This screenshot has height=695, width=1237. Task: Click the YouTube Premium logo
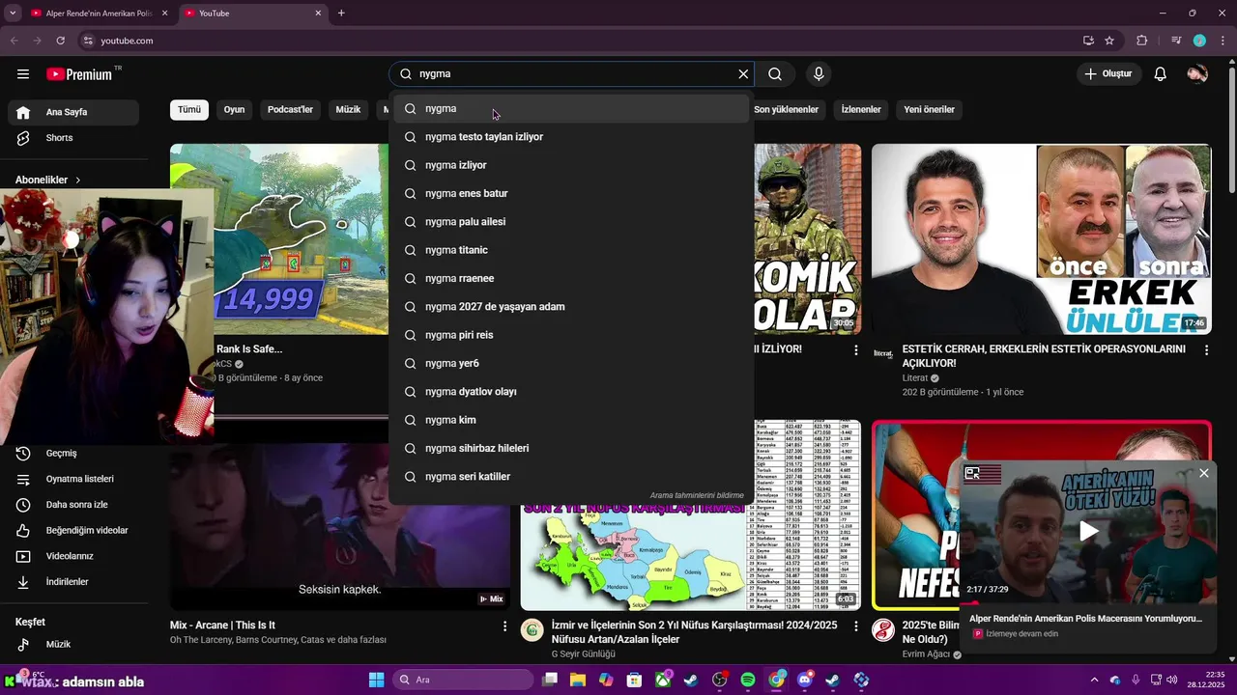tap(79, 74)
